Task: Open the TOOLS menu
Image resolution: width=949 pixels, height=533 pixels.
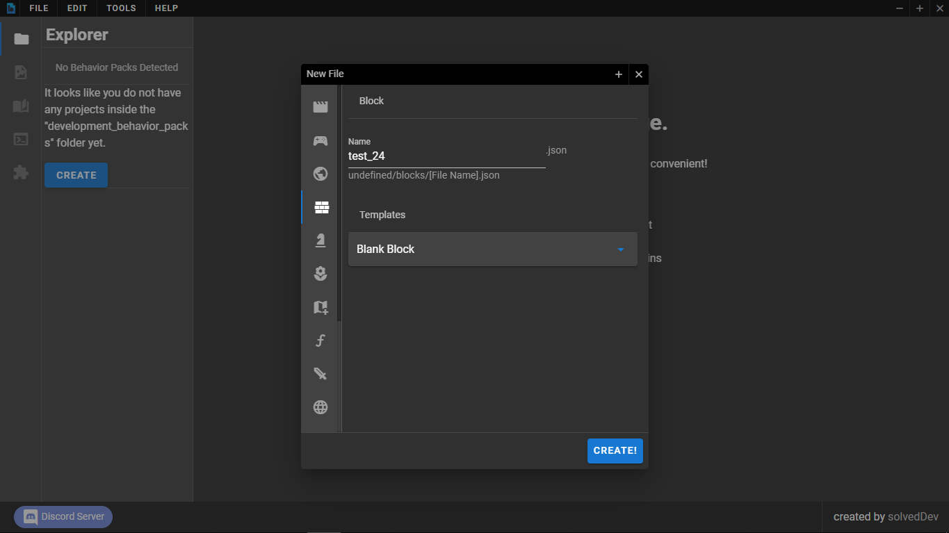Action: click(x=121, y=8)
